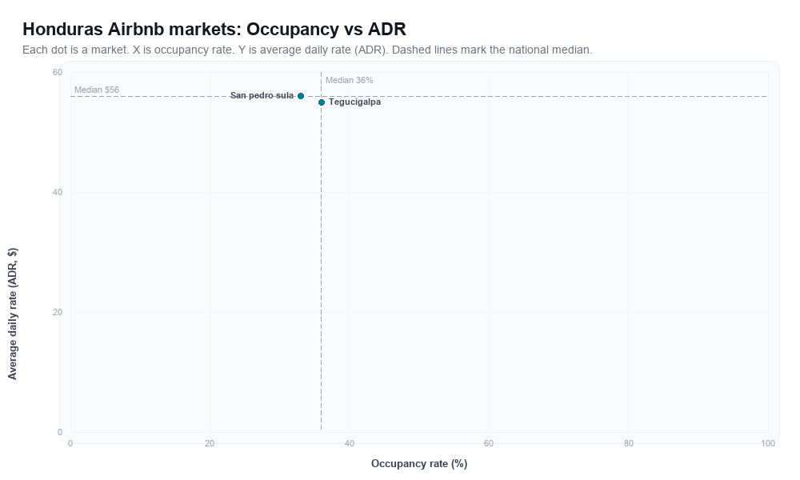Select the 'San pedro sula' label
Image resolution: width=800 pixels, height=480 pixels.
pos(262,95)
